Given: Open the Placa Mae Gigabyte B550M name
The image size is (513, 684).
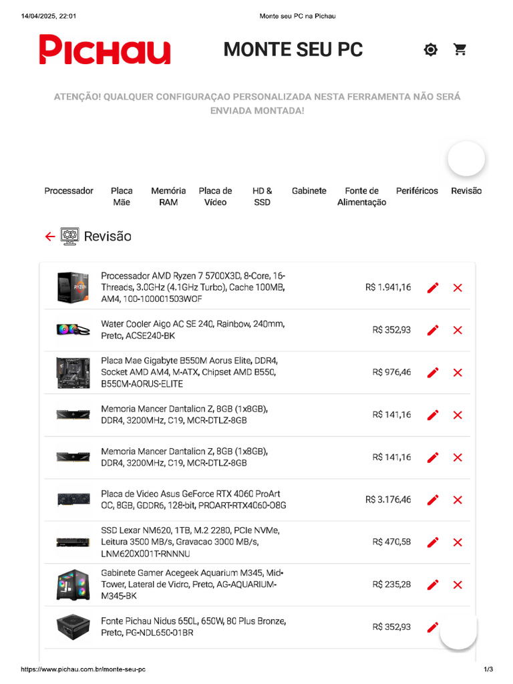Looking at the screenshot, I should tap(188, 372).
